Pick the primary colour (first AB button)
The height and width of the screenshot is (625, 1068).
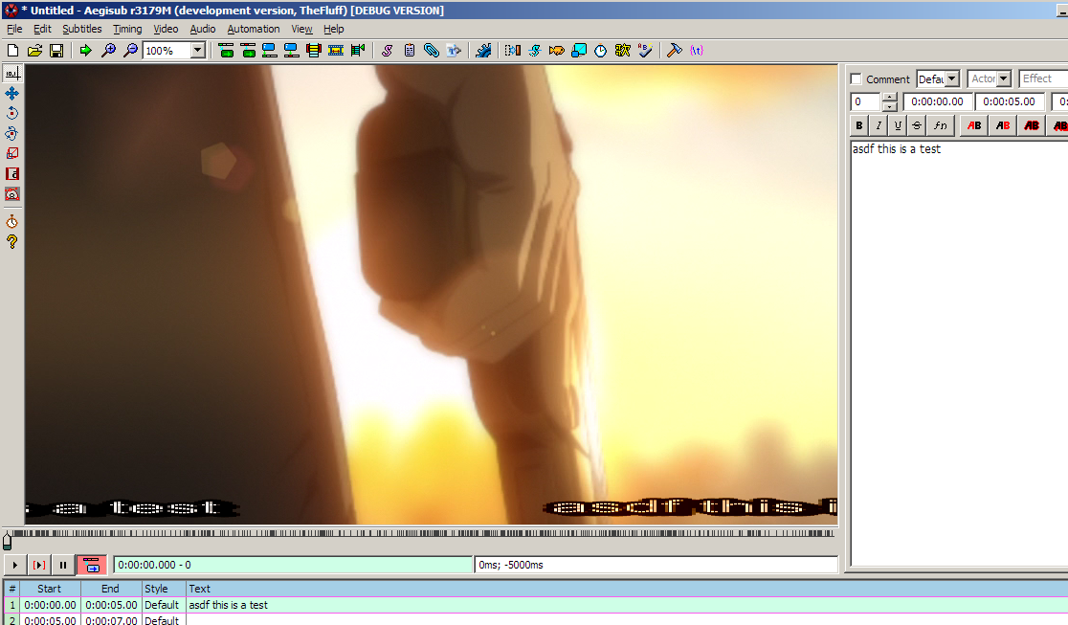[974, 125]
